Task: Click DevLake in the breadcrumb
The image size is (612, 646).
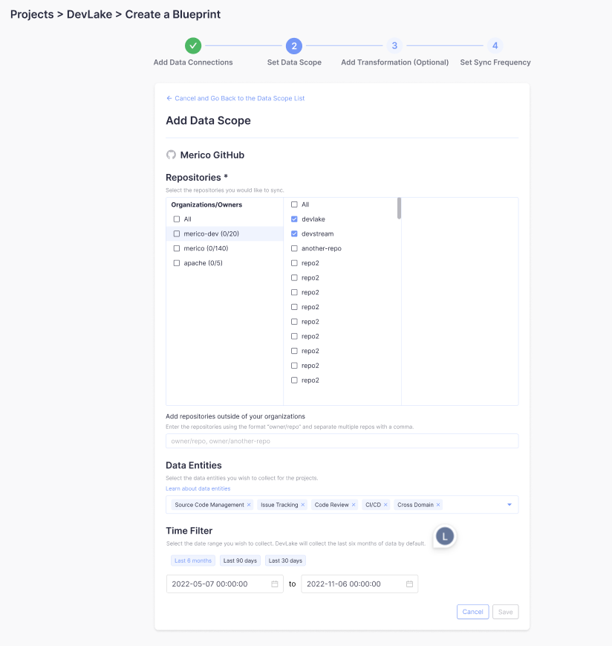Action: tap(89, 14)
